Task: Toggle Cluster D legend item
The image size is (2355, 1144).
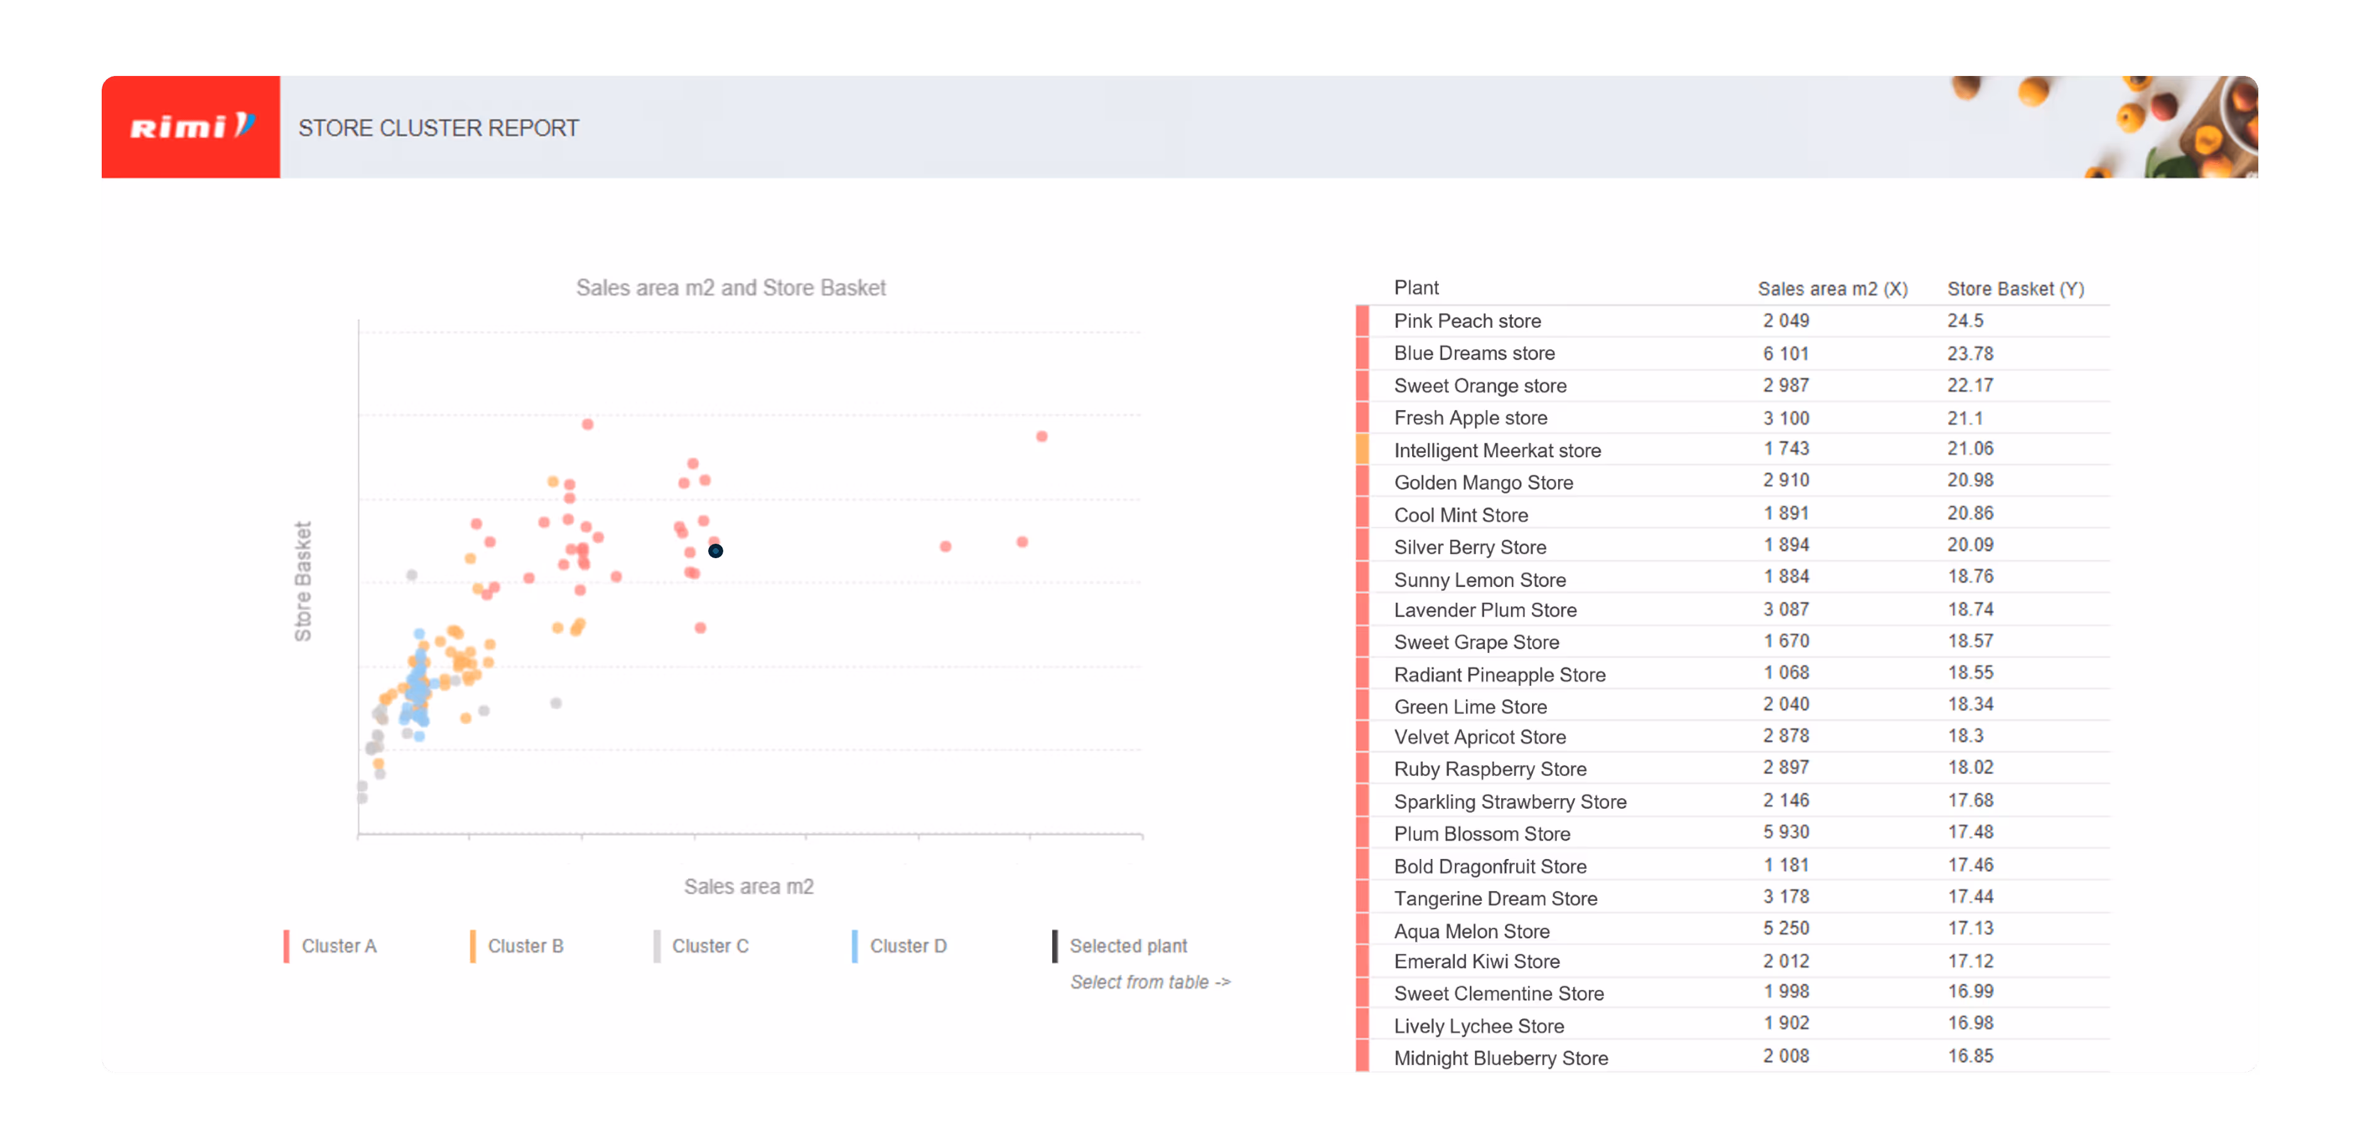Action: click(x=907, y=946)
